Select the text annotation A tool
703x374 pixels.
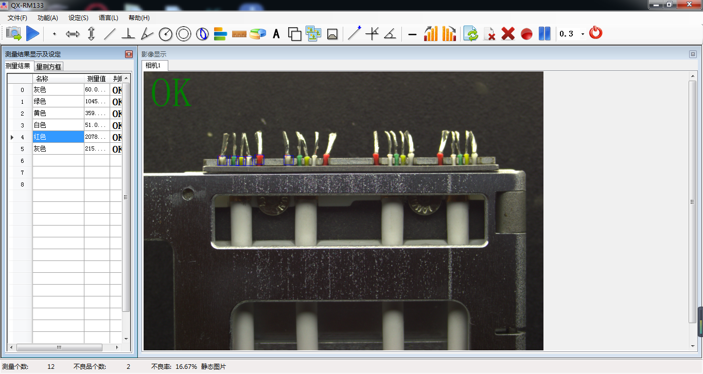(x=276, y=34)
